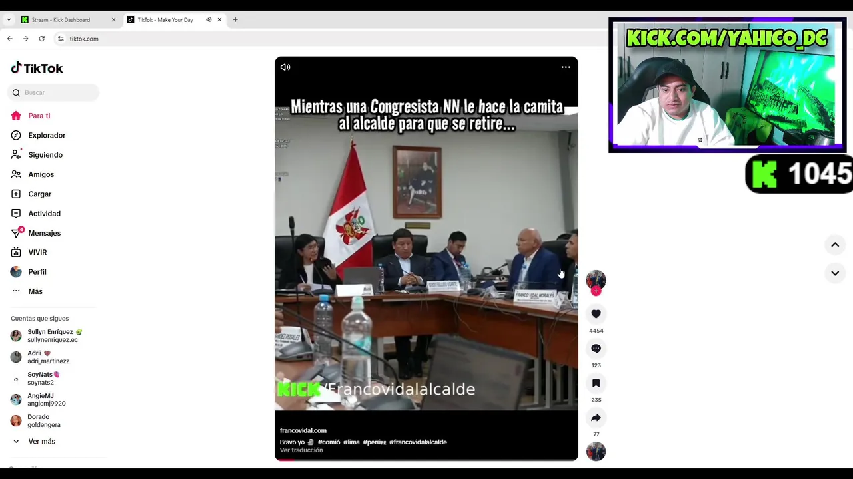This screenshot has height=479, width=853.
Task: Open Explorador in the sidebar
Action: click(47, 135)
